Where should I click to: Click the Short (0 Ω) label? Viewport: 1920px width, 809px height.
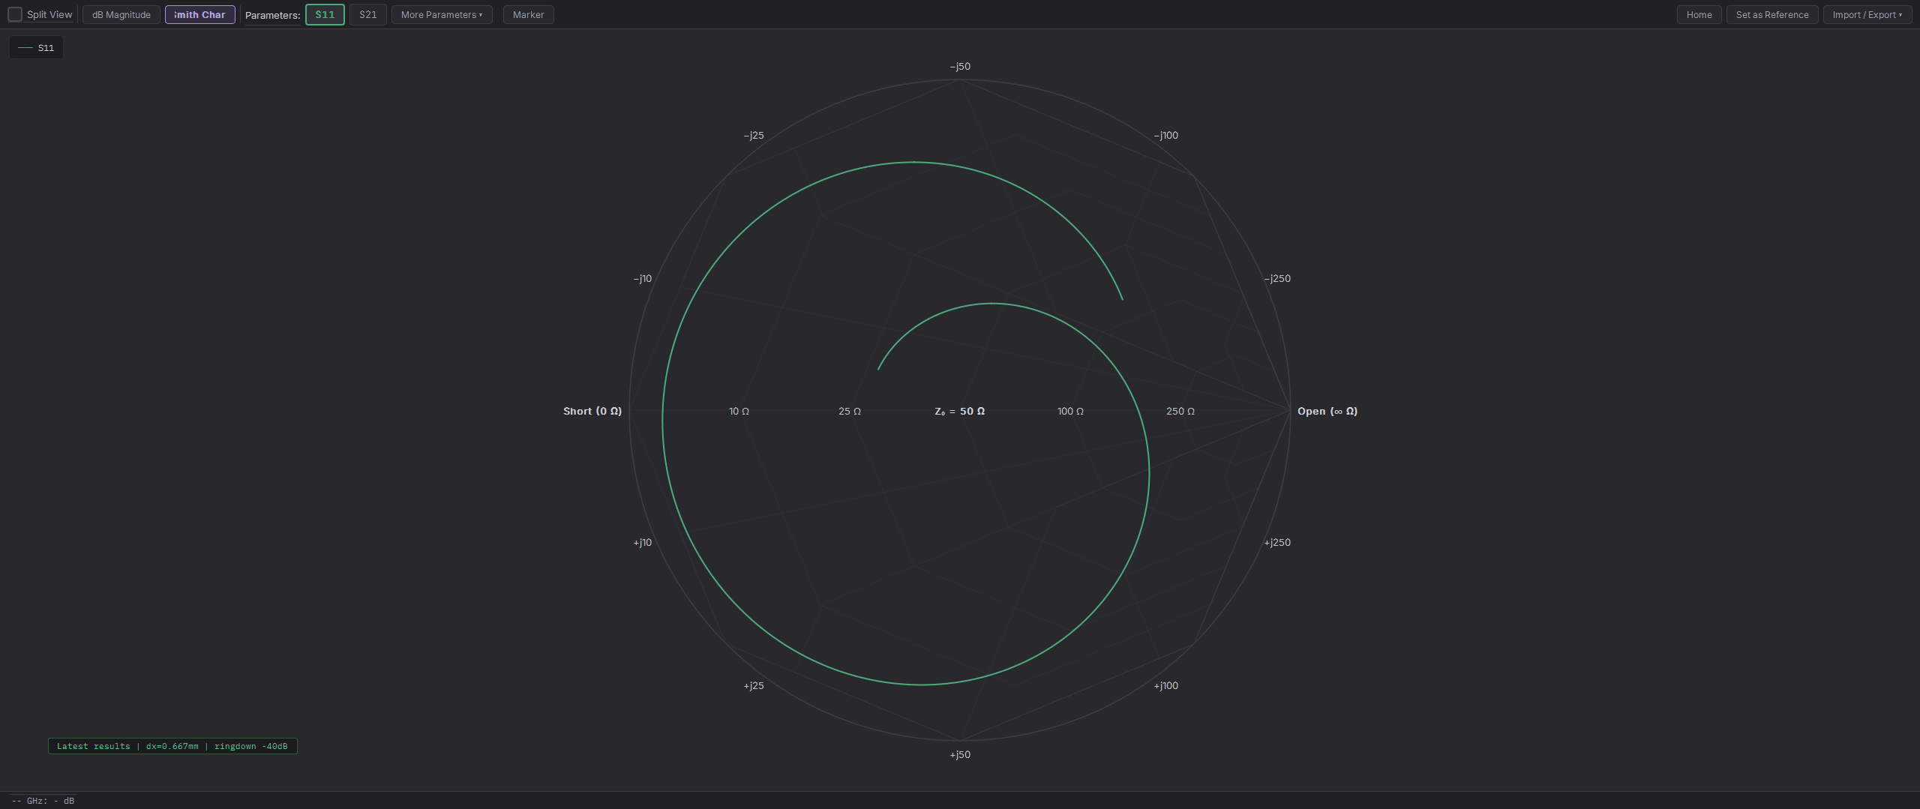tap(592, 411)
